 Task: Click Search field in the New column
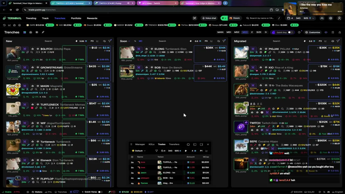click(x=48, y=41)
